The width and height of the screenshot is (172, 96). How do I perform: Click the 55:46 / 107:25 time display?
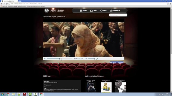point(79,59)
